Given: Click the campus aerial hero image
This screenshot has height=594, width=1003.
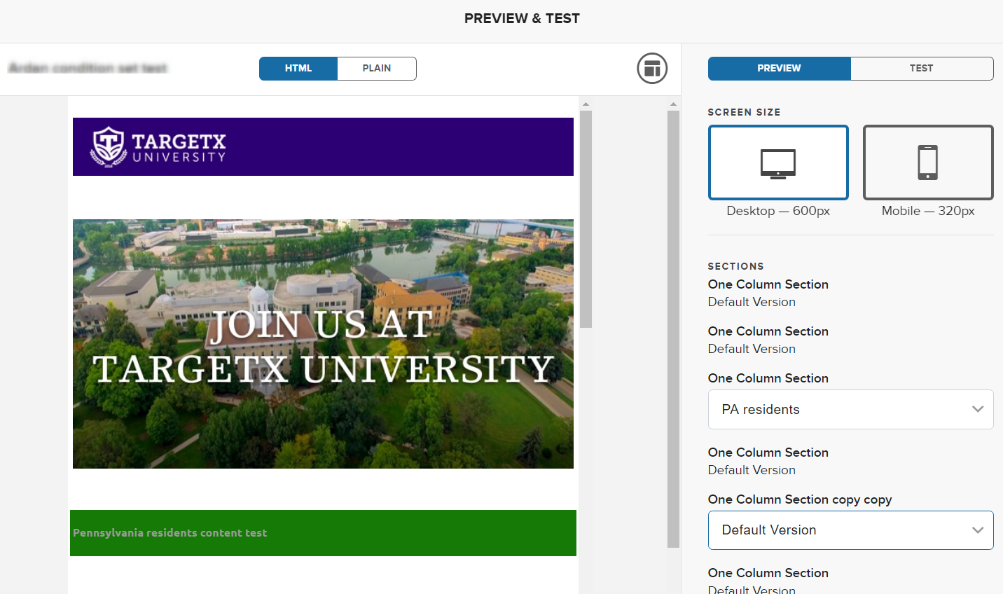Looking at the screenshot, I should click(x=323, y=344).
